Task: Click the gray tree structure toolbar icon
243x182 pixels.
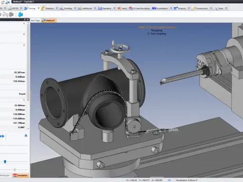Action: click(5, 15)
